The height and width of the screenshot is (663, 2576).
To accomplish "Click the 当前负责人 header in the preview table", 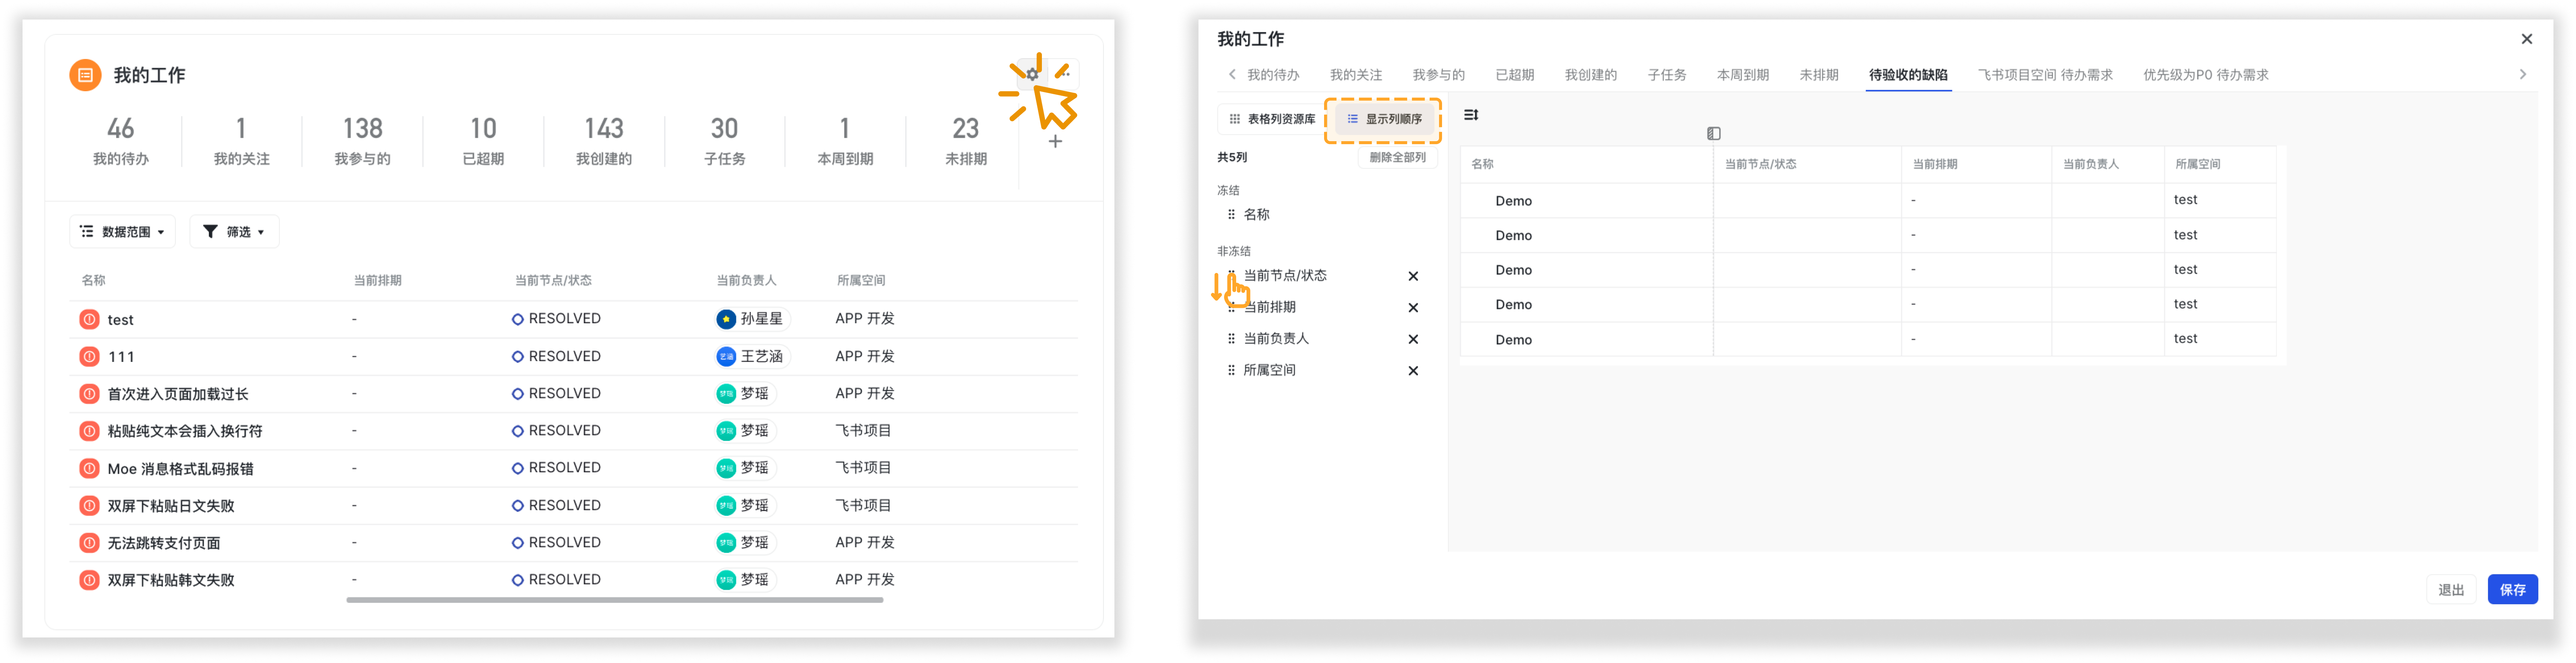I will pos(2090,165).
